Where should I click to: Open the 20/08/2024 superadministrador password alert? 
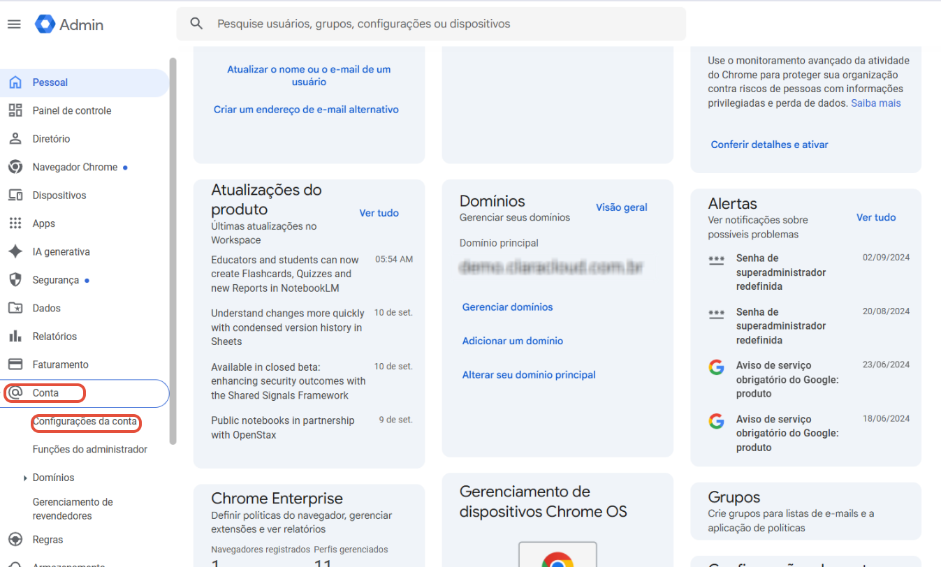coord(809,326)
